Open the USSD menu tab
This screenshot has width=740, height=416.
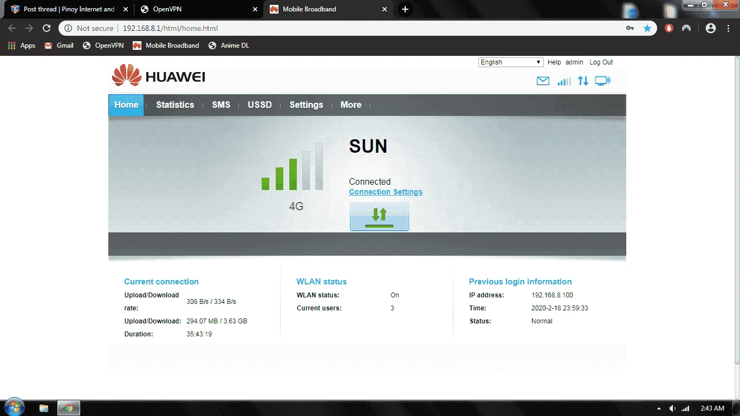[260, 105]
